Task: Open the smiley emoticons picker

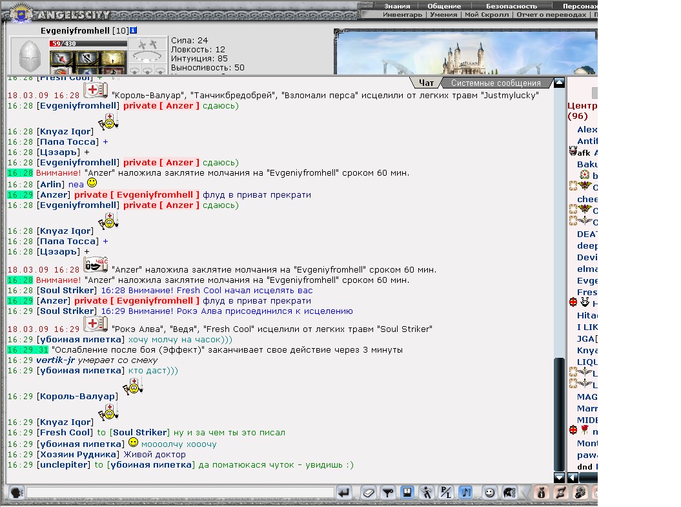Action: click(x=489, y=493)
